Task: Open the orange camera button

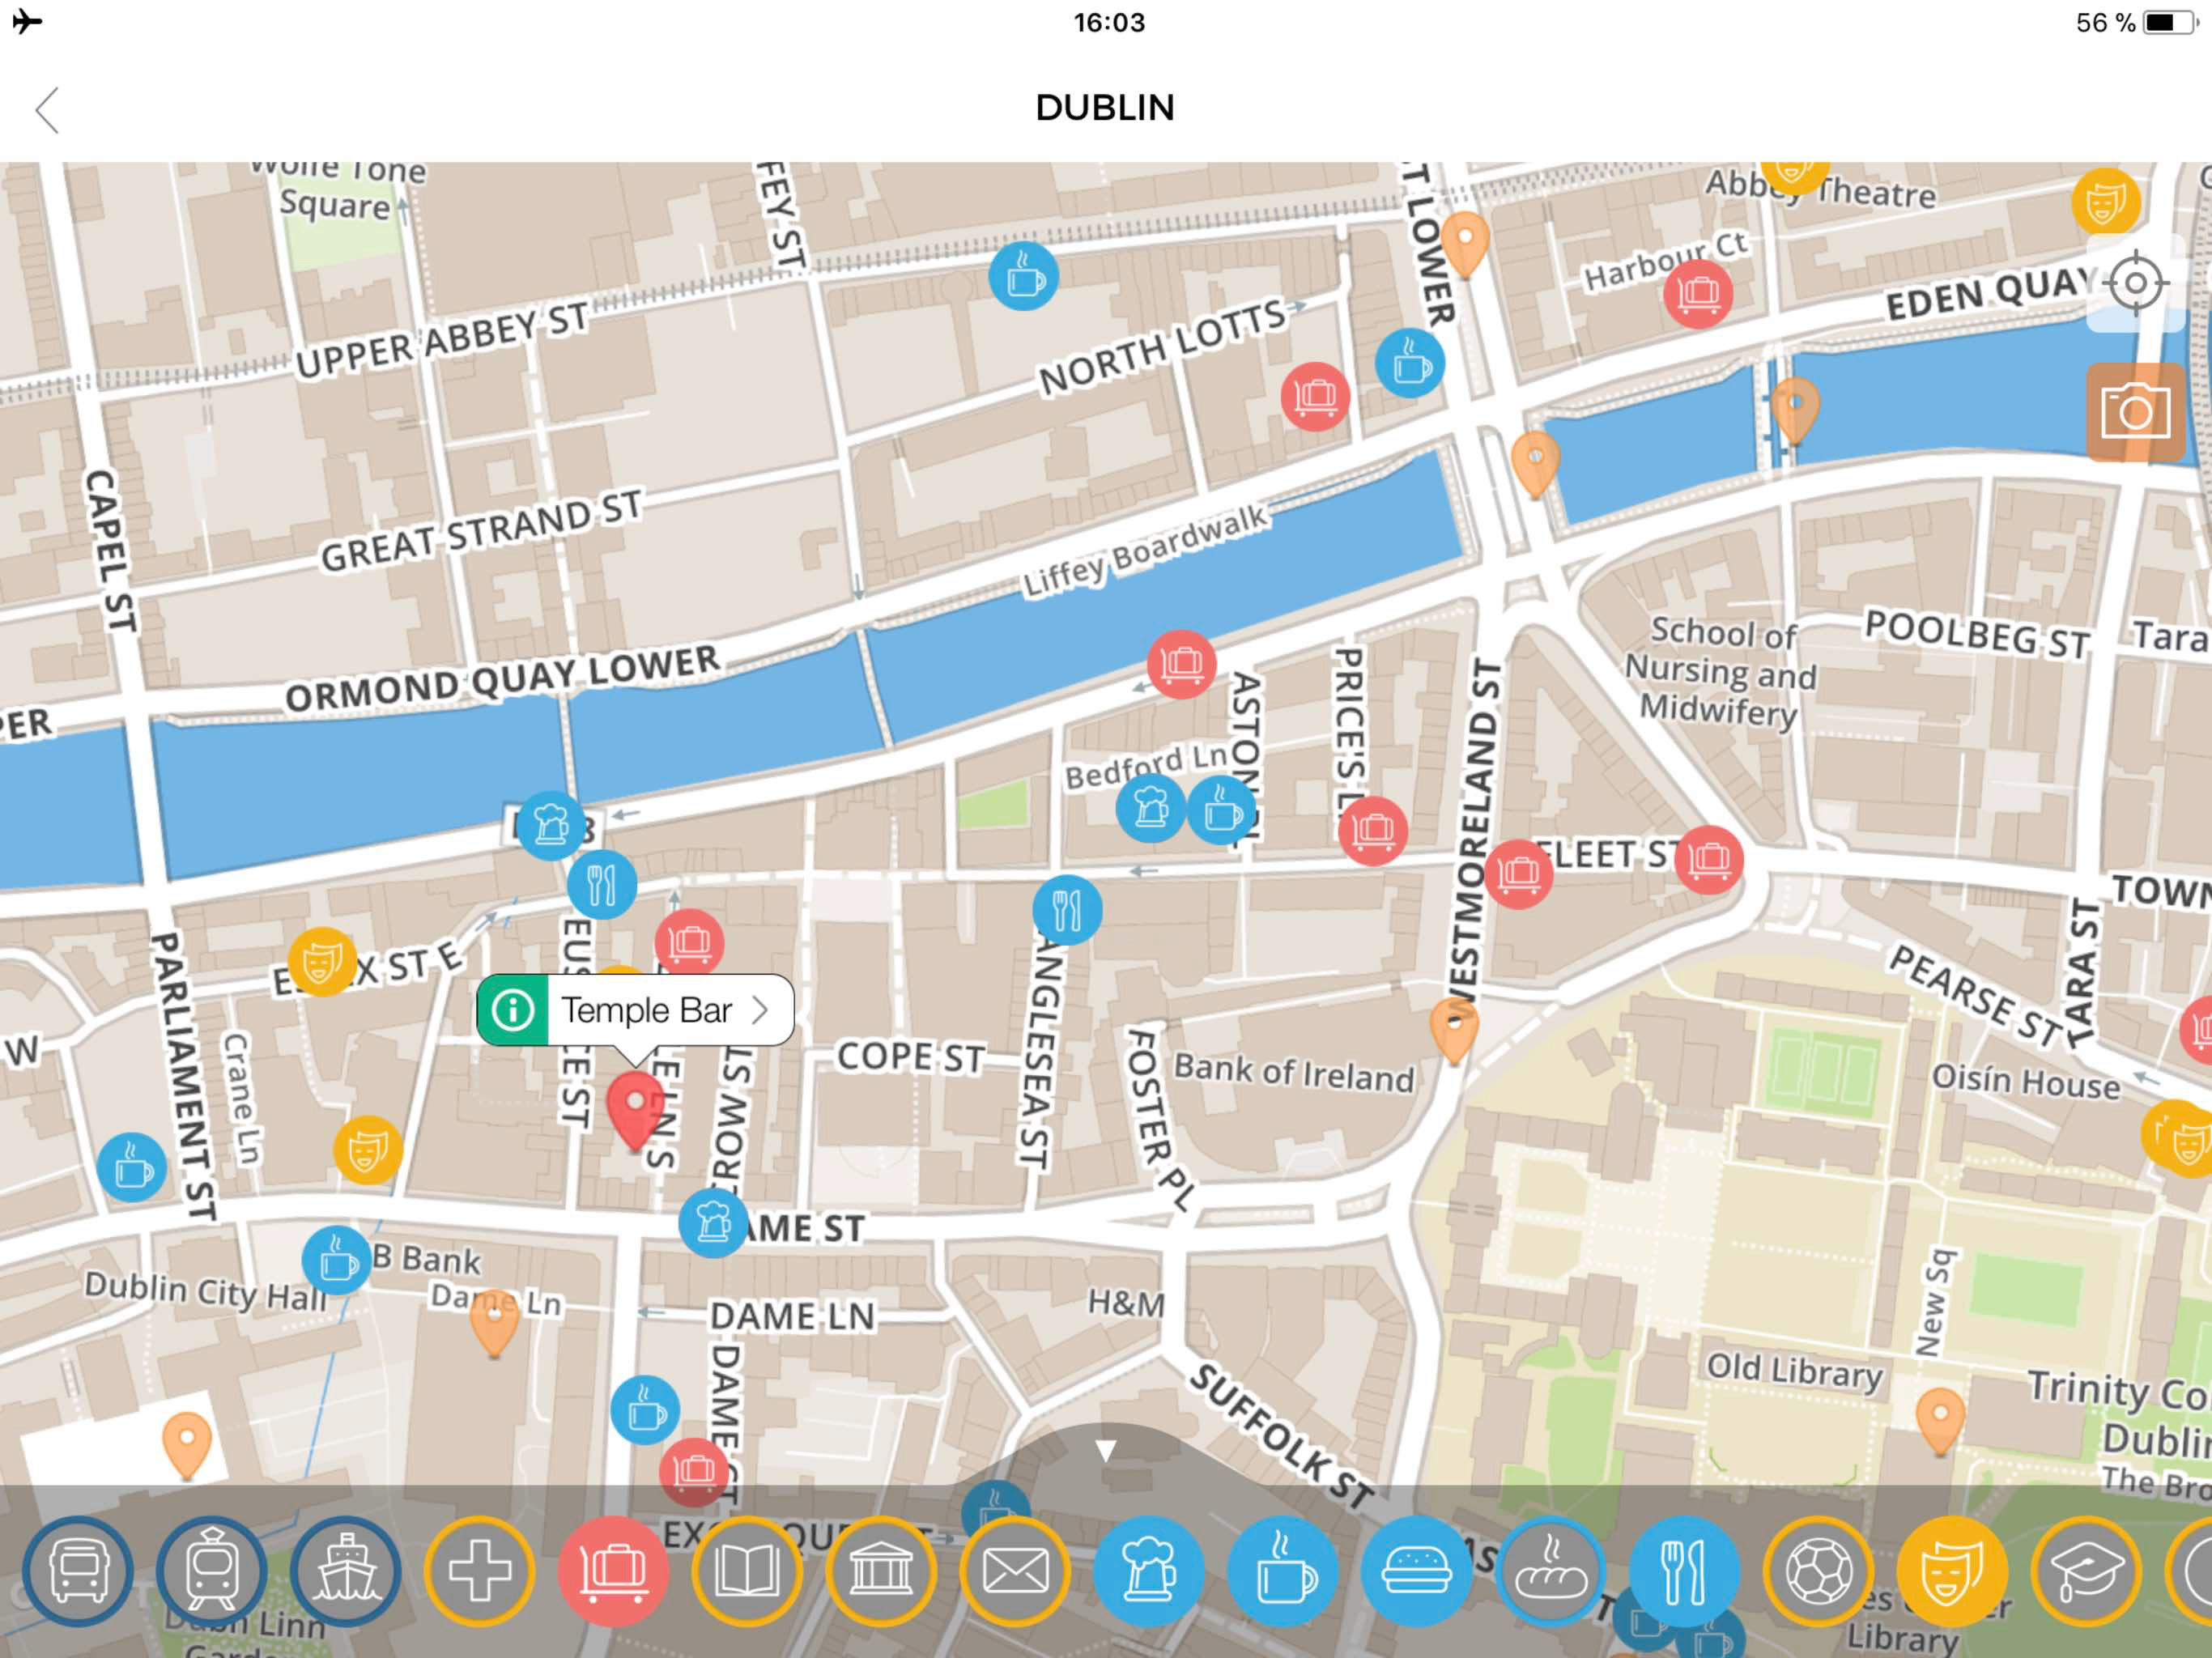Action: (x=2135, y=412)
